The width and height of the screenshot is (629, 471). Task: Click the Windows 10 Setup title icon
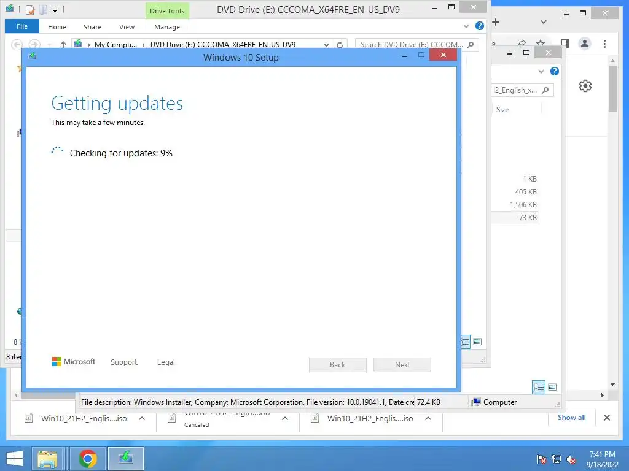tap(33, 56)
